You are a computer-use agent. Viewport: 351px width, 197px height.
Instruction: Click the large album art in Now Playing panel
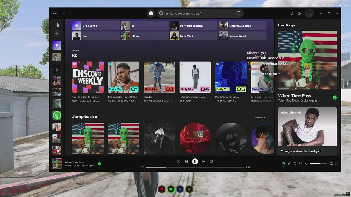click(x=307, y=60)
